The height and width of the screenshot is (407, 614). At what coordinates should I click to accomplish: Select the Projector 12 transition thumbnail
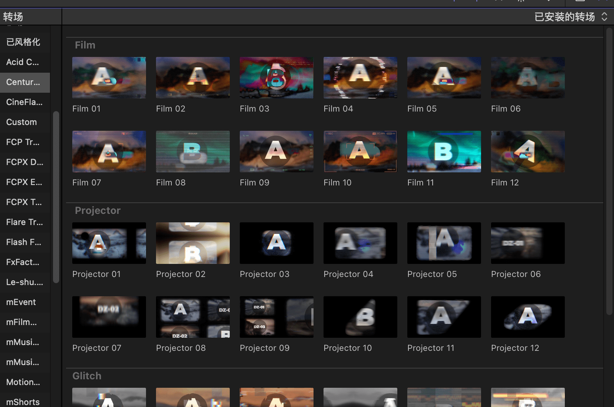coord(528,317)
